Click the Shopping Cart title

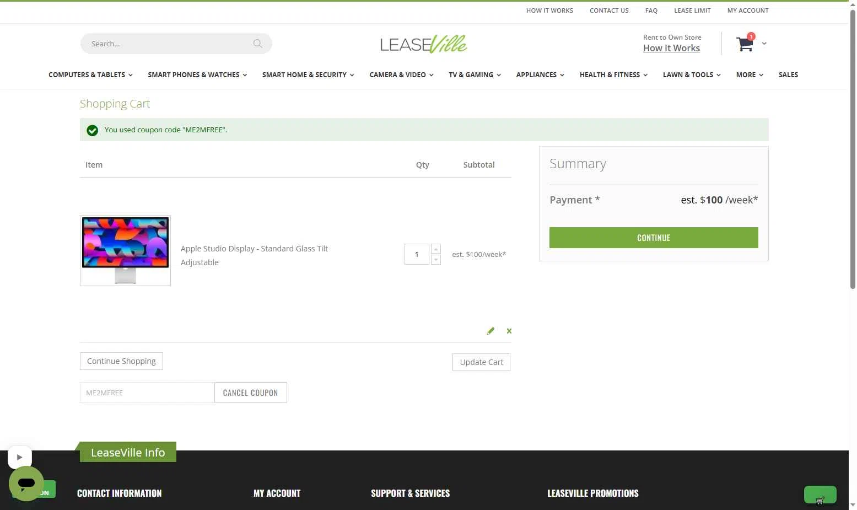[115, 104]
